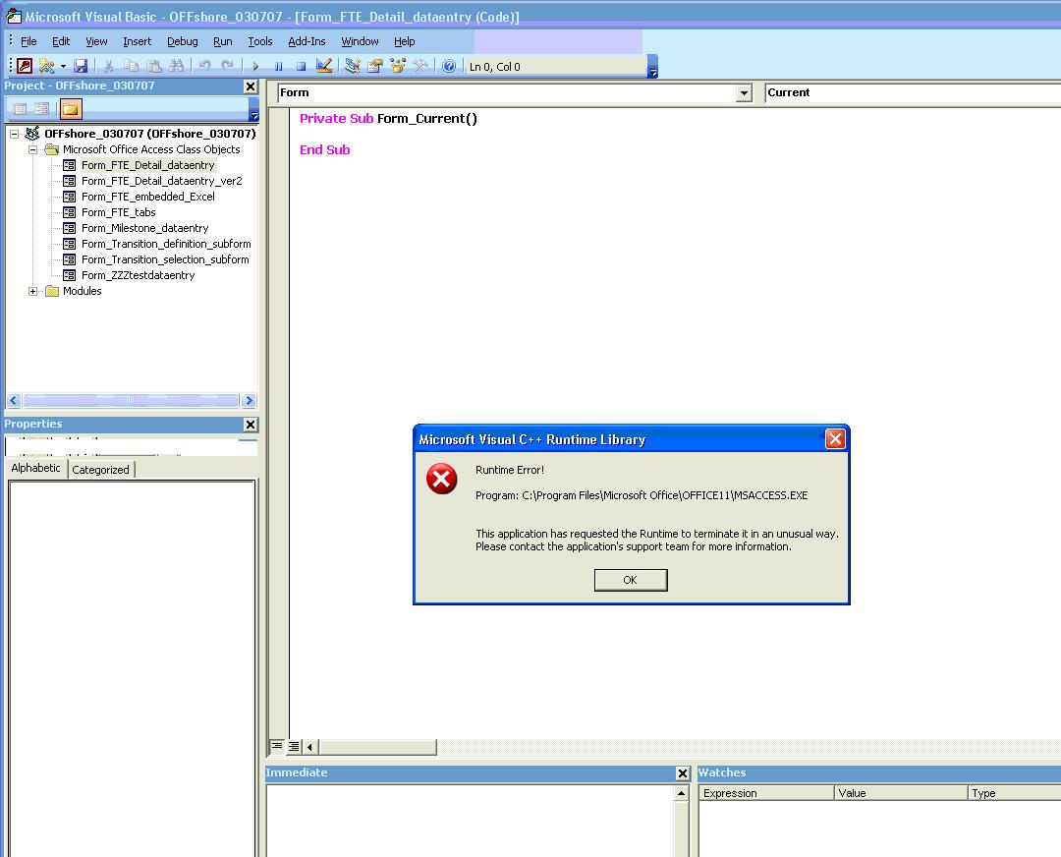Click the Visual Basic Help icon

[x=449, y=66]
